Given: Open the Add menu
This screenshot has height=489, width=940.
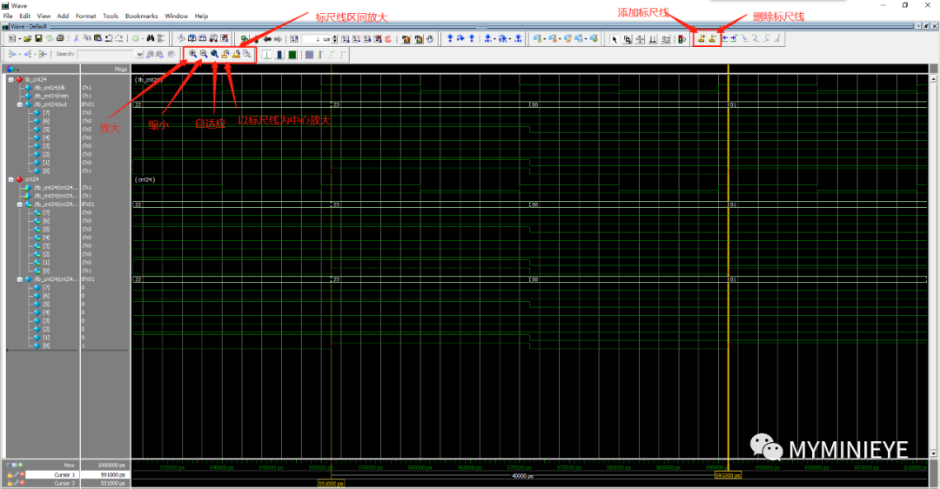Looking at the screenshot, I should [x=63, y=17].
